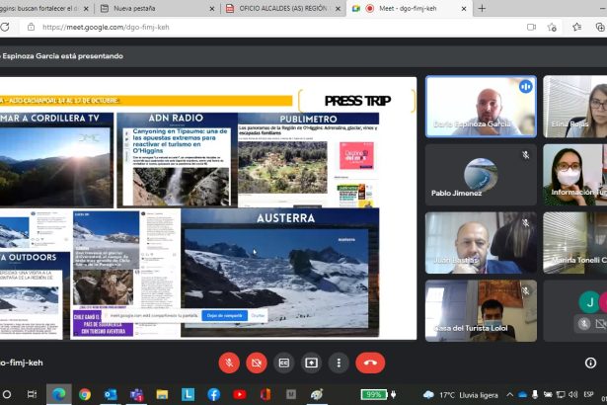
Task: Click 'ESP' language indicator
Action: point(589,394)
